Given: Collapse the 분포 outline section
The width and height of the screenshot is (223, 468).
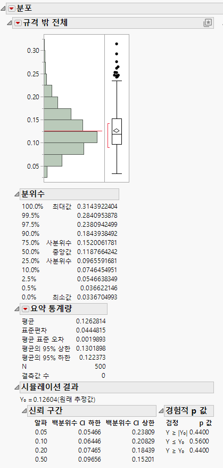Looking at the screenshot, I should click(x=3, y=9).
